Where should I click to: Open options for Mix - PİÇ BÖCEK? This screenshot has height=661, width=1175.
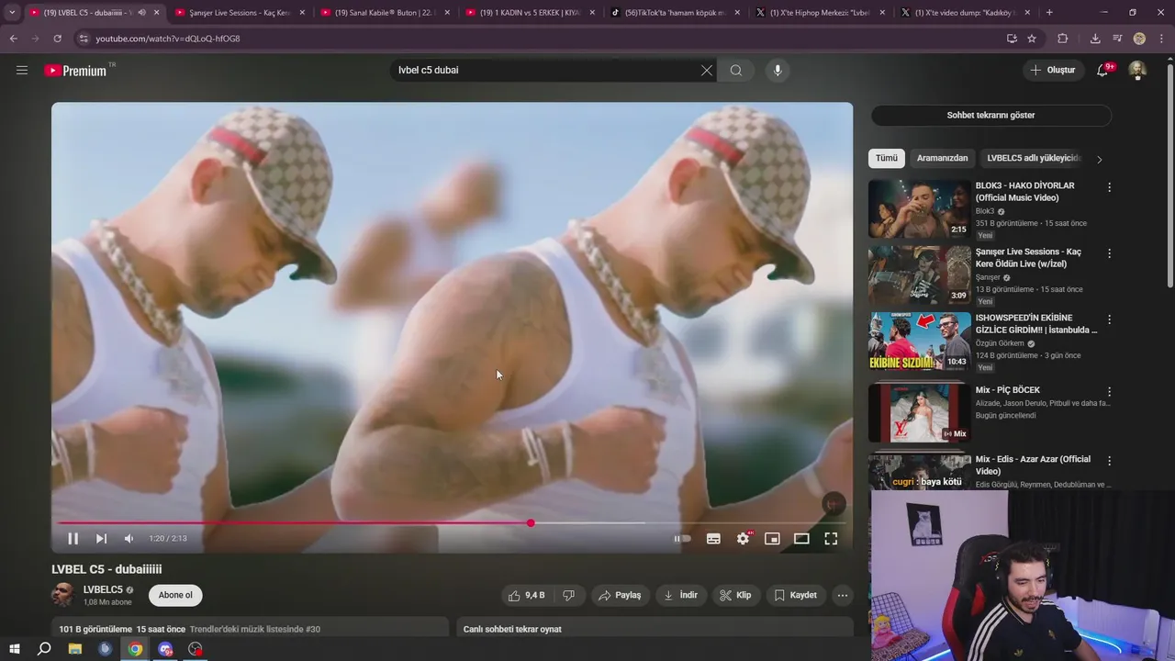click(x=1109, y=391)
